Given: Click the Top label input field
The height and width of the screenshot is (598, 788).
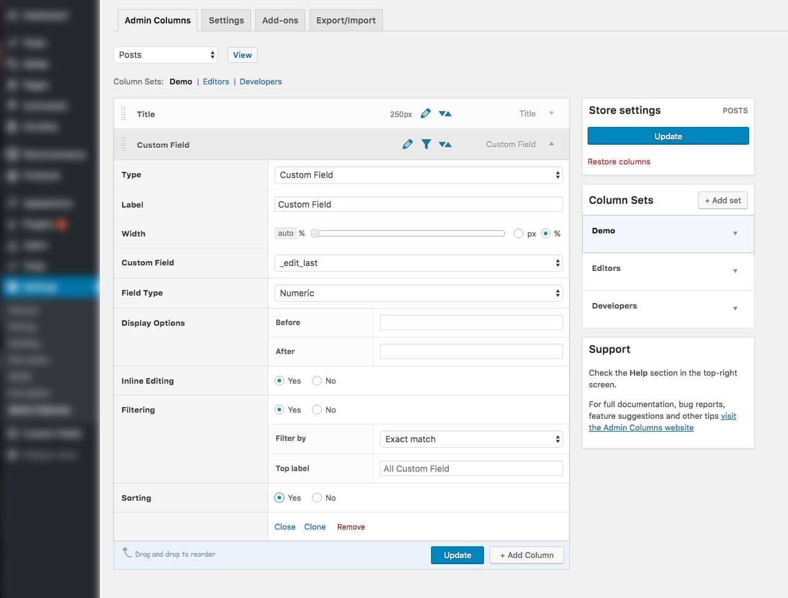Looking at the screenshot, I should [471, 468].
